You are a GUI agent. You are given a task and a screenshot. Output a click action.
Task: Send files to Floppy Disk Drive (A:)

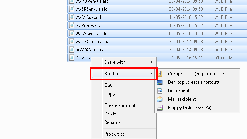197,108
